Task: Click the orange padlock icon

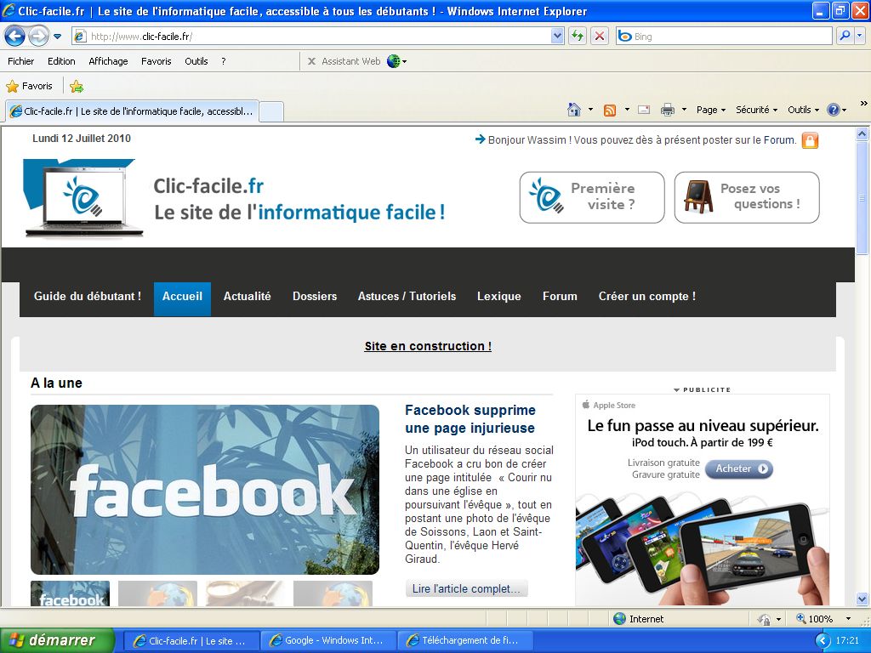Action: (x=810, y=140)
